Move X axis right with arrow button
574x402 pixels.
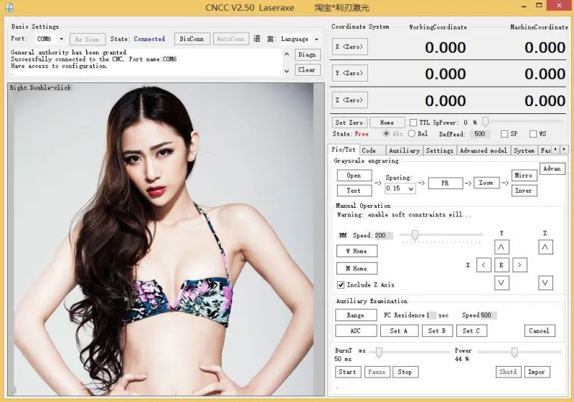click(519, 265)
